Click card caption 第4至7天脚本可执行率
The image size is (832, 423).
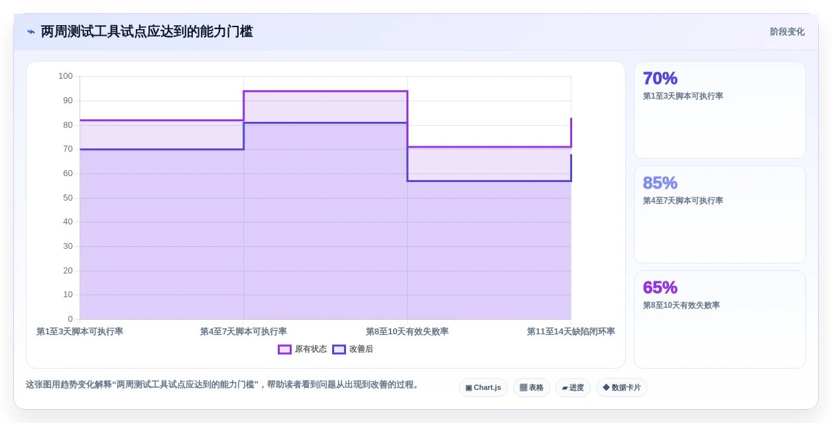683,201
